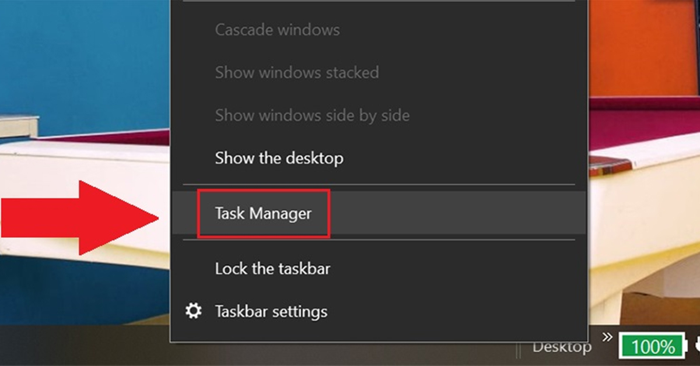The image size is (700, 366).
Task: Open Task Manager from the context menu
Action: pyautogui.click(x=263, y=213)
